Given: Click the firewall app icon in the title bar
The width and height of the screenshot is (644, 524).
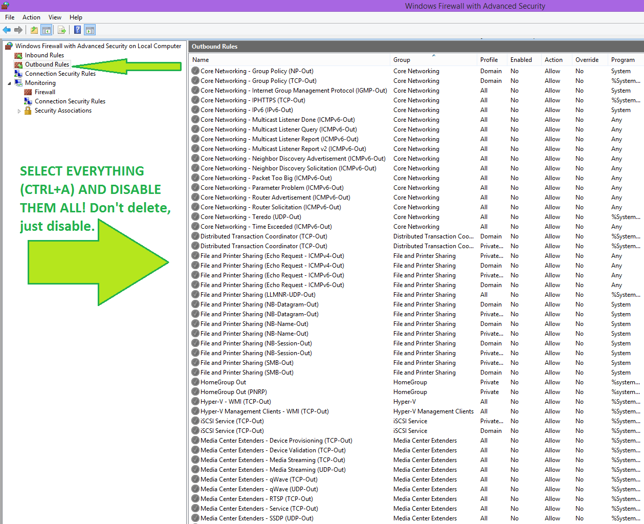Looking at the screenshot, I should pyautogui.click(x=5, y=6).
